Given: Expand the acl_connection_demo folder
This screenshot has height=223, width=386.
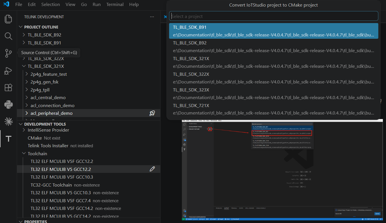Looking at the screenshot, I should pos(27,106).
